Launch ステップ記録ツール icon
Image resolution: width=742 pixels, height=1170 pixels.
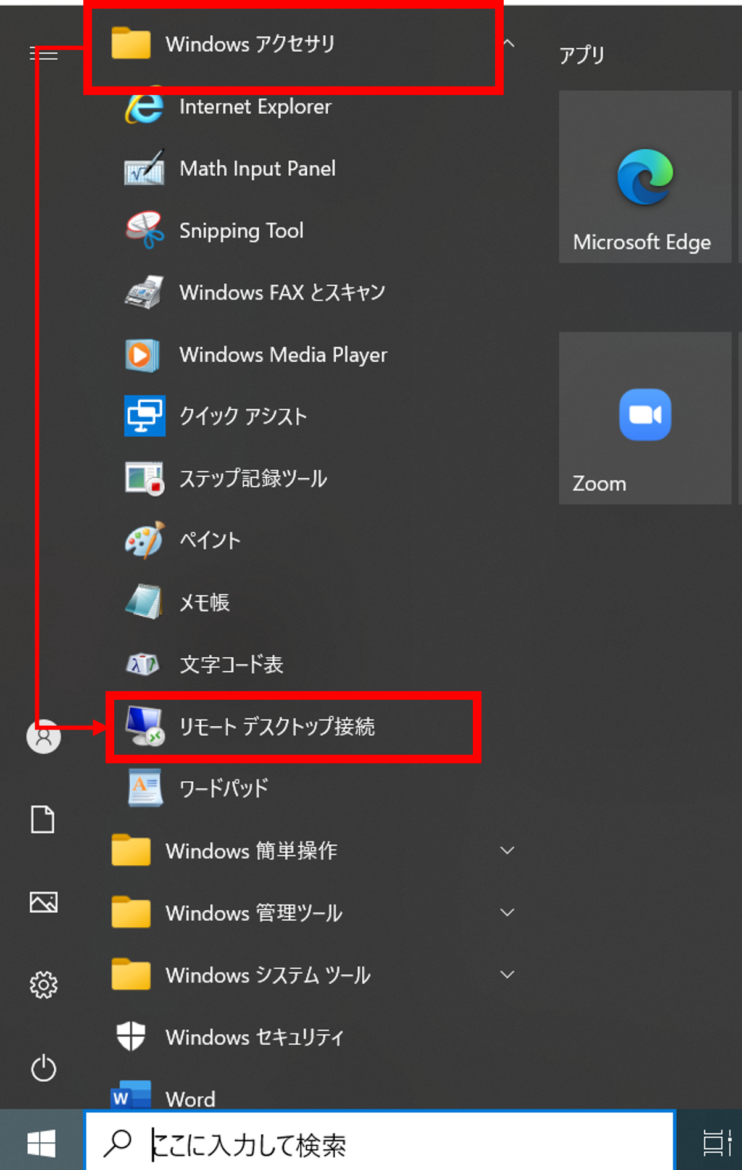(x=144, y=478)
